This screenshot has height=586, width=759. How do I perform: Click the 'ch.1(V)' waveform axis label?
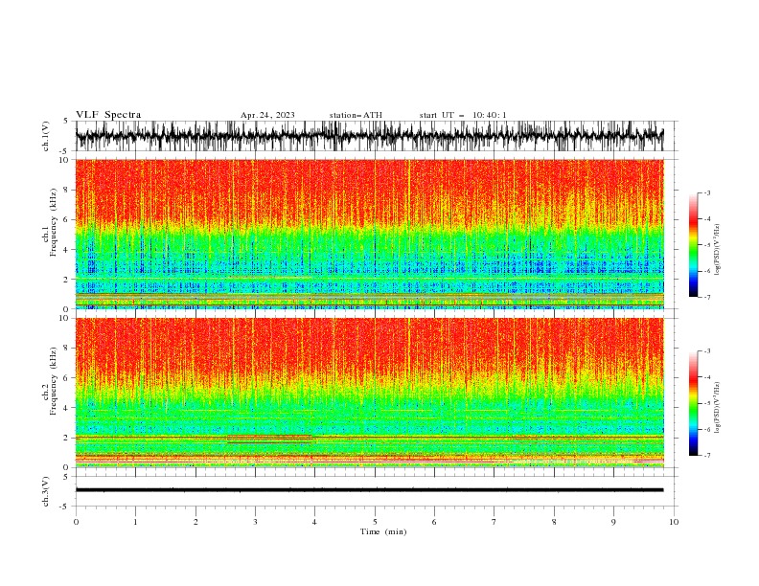point(46,136)
